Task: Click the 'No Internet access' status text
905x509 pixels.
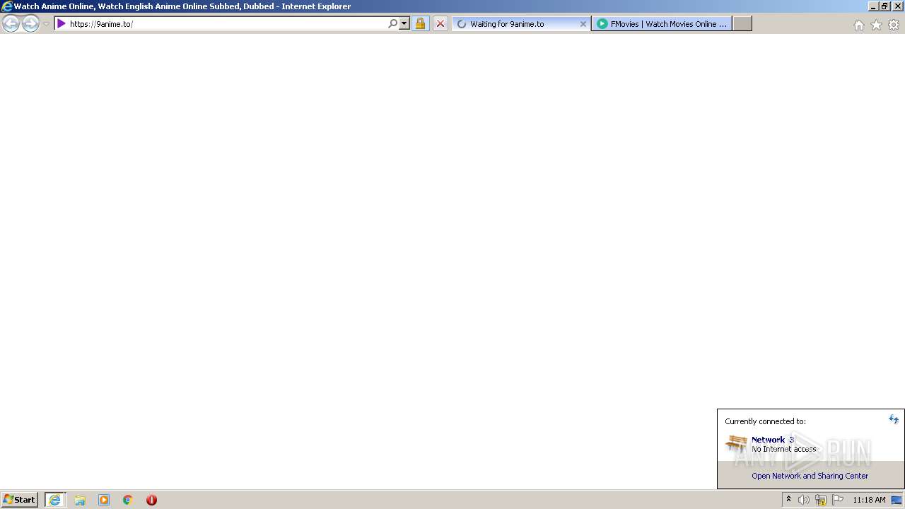Action: click(784, 449)
